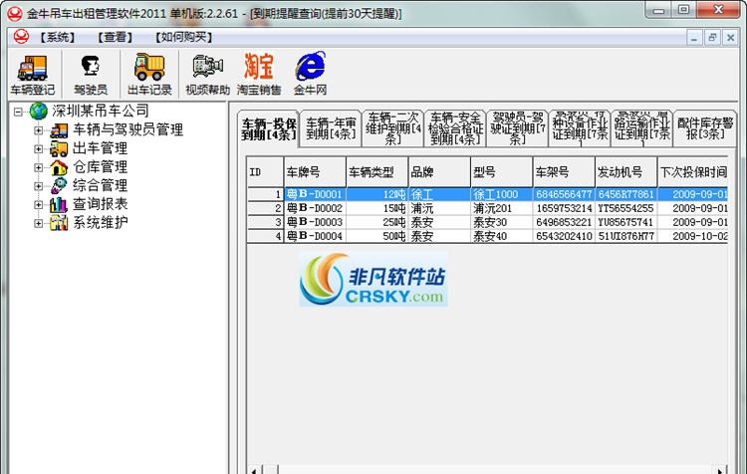
Task: Select 深圳某吊车公司 root label
Action: point(100,111)
